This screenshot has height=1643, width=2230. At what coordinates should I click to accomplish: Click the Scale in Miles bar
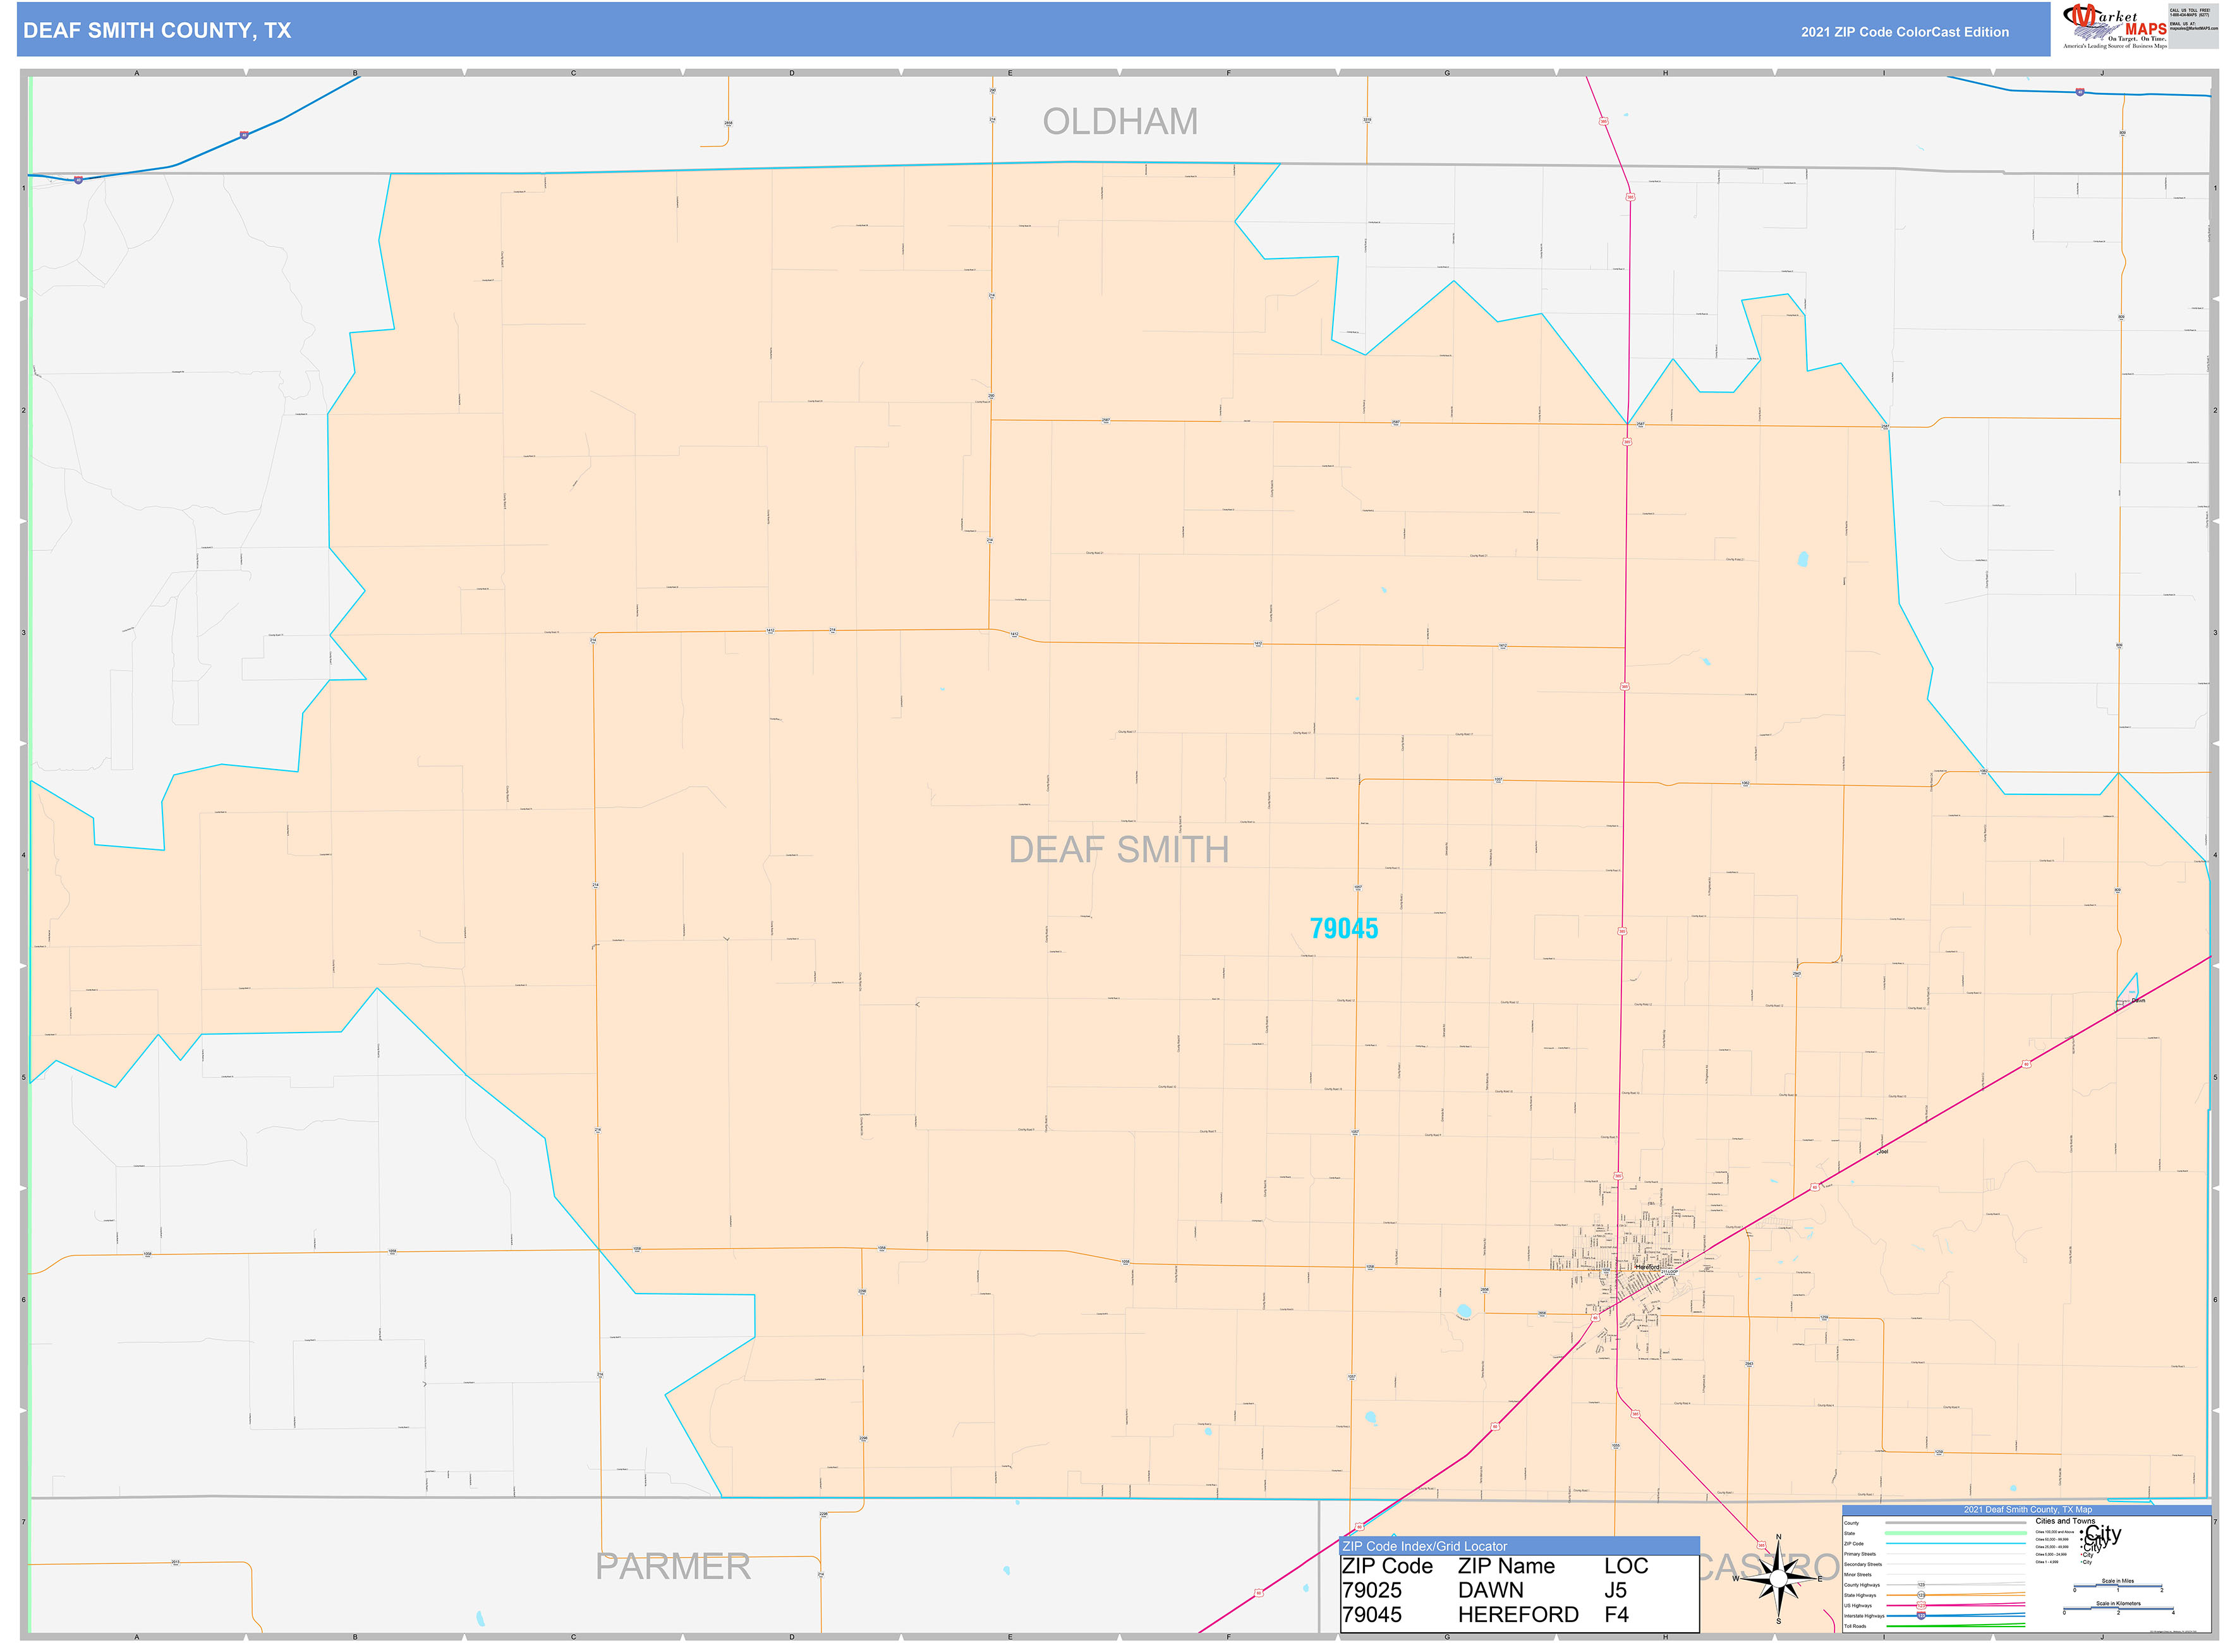click(x=2118, y=1585)
